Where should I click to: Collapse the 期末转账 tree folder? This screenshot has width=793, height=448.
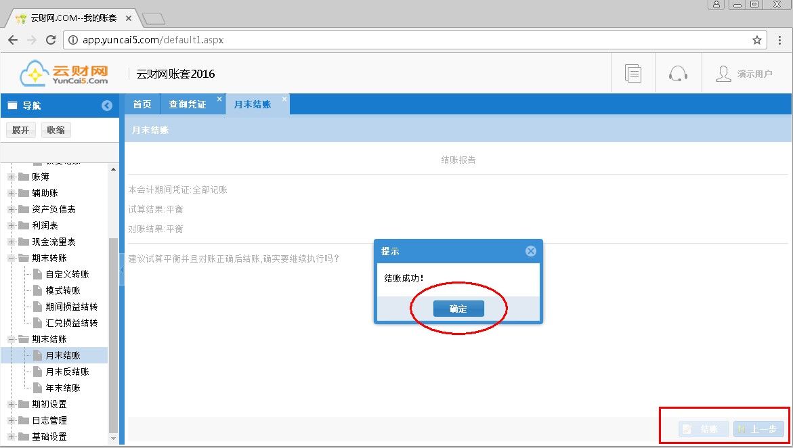pyautogui.click(x=12, y=258)
